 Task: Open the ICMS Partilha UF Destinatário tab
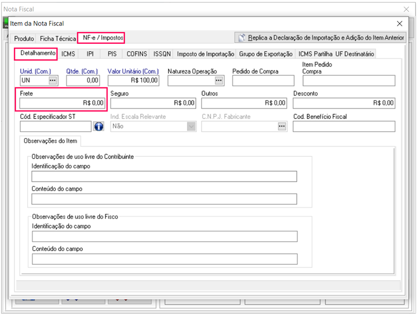[336, 54]
